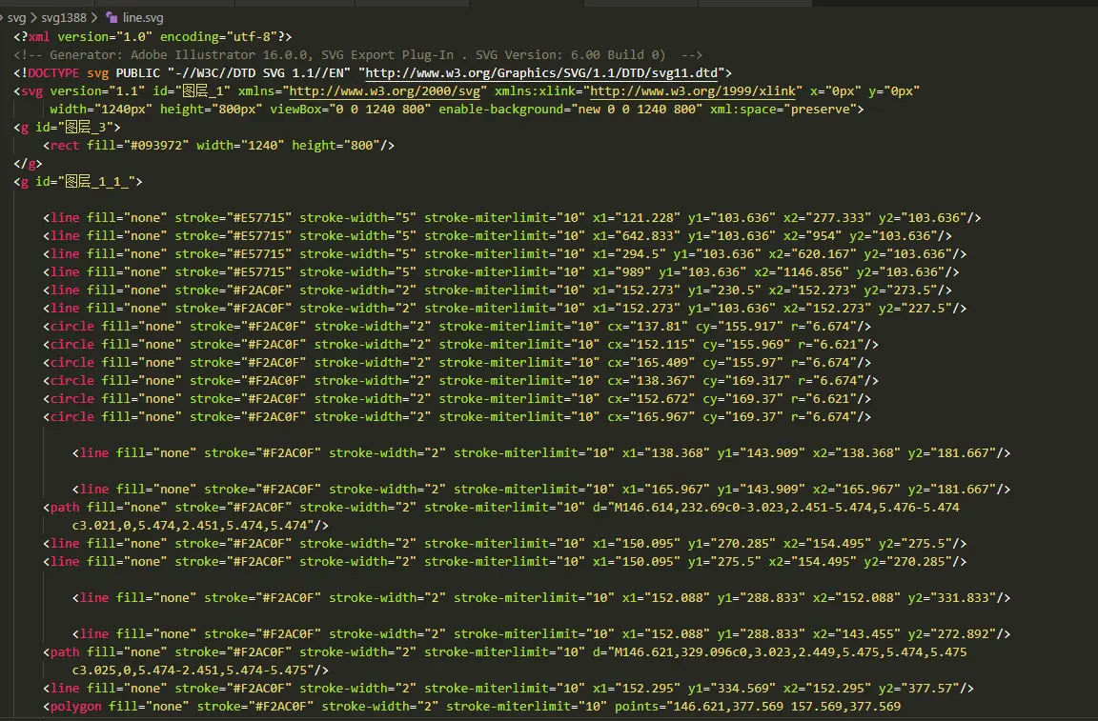Click the enable-background value "new 0 0 1240 800"

point(638,110)
